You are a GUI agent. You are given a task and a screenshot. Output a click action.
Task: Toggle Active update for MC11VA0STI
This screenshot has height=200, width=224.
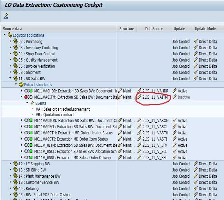coord(182,139)
